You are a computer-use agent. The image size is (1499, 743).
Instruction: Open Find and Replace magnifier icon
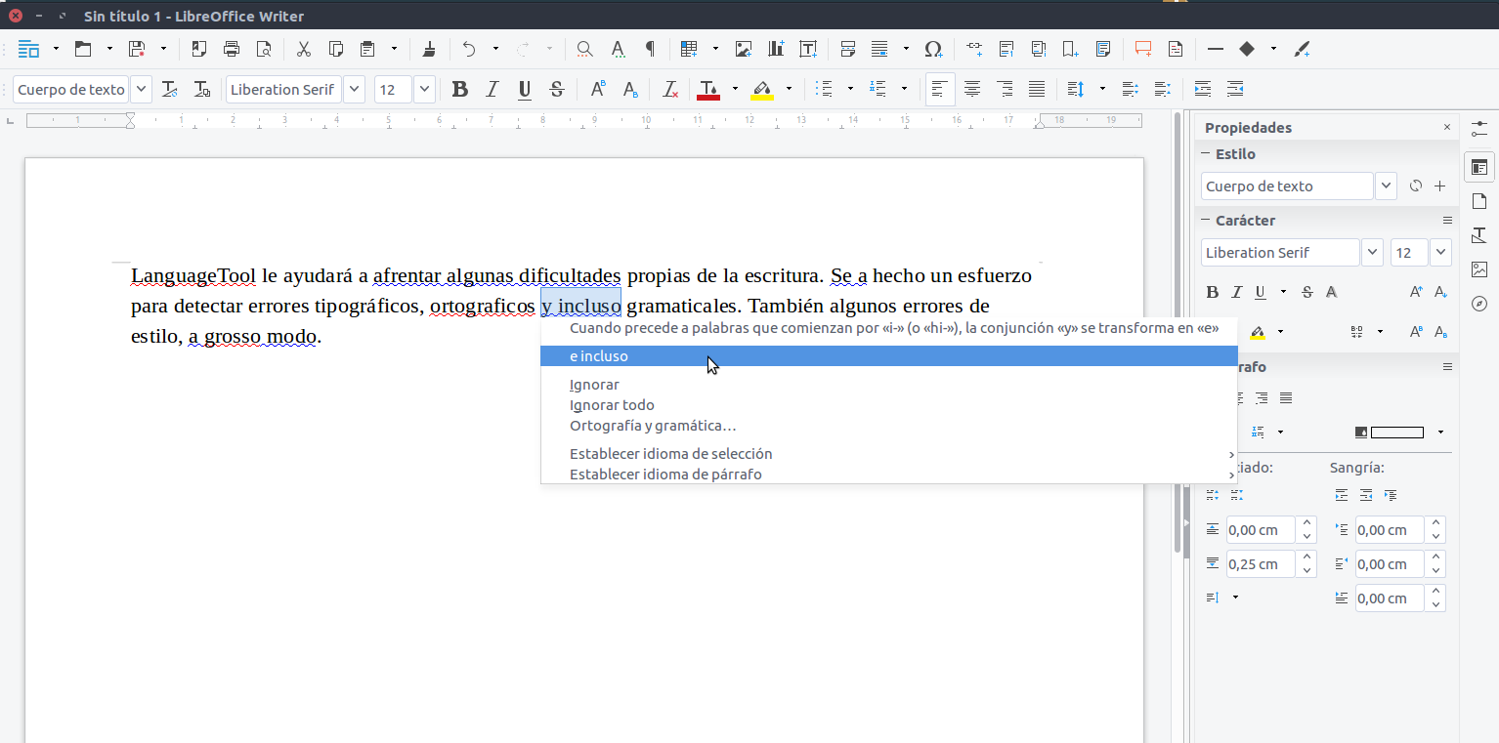coord(584,49)
